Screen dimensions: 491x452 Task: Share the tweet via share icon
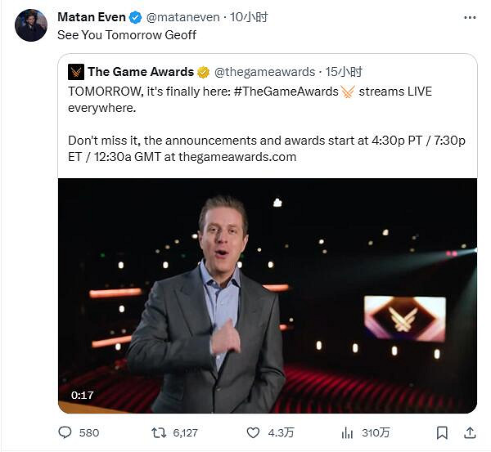470,432
